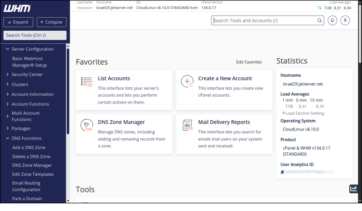Click the Tools heading
The width and height of the screenshot is (362, 211).
[85, 190]
